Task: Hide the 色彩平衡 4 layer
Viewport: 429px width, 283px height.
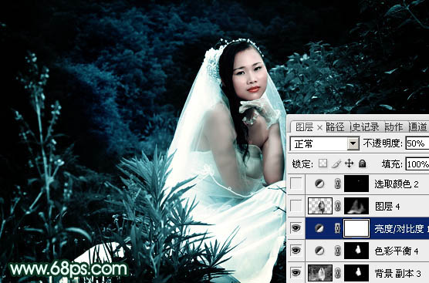Action: (296, 250)
